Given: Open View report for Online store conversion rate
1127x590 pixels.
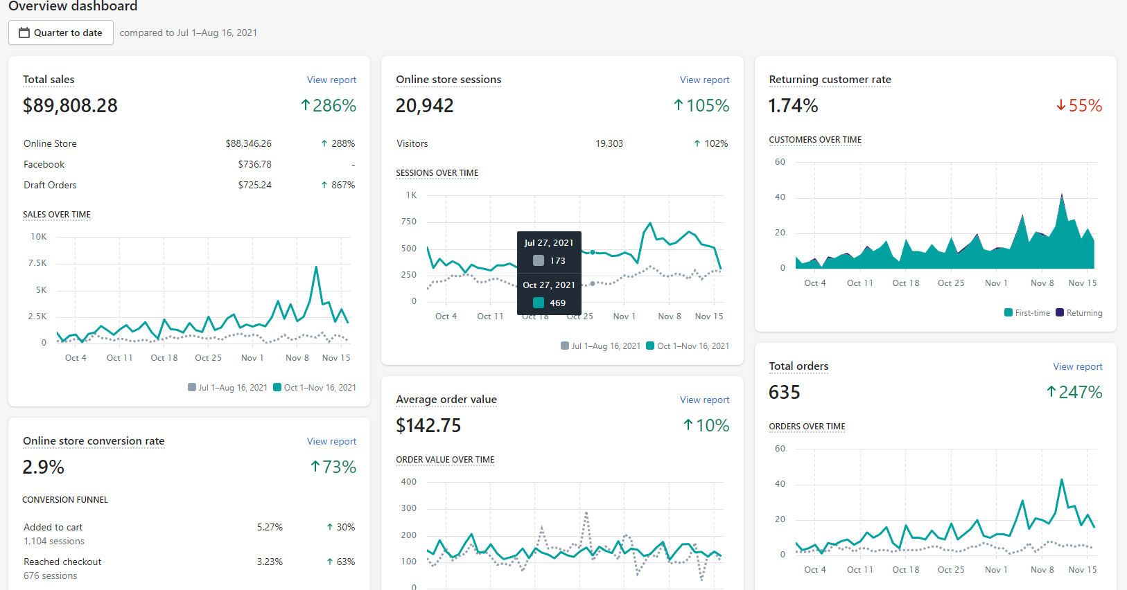Looking at the screenshot, I should point(331,441).
